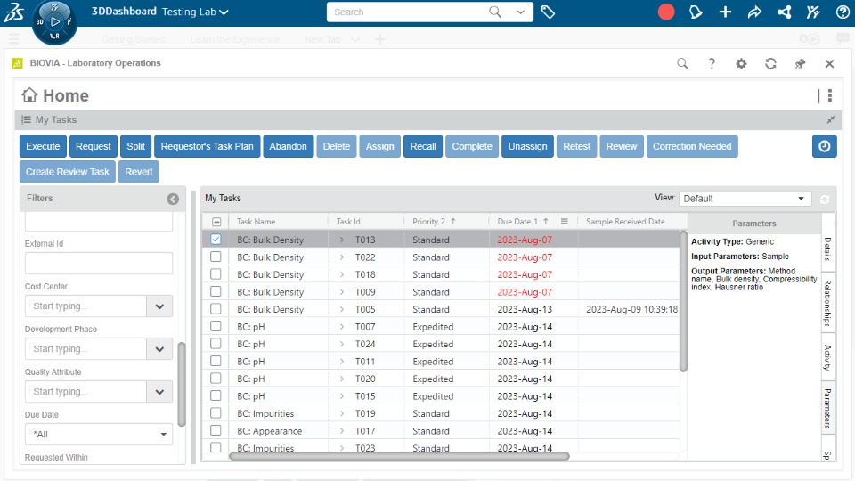The image size is (855, 481).
Task: Click the Unassign button
Action: [x=527, y=146]
